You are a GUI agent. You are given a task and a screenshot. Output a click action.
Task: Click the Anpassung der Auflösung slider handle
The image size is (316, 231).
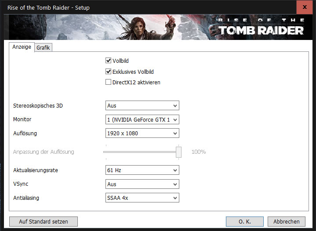178,152
